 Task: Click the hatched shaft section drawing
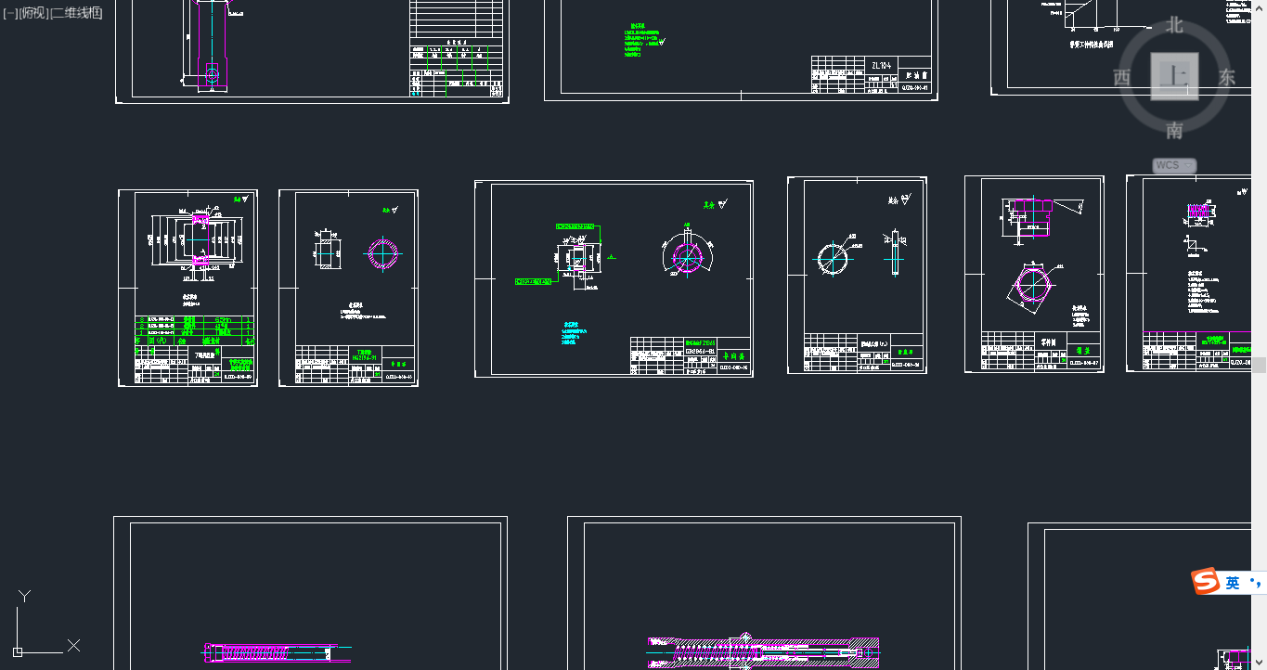(x=763, y=651)
